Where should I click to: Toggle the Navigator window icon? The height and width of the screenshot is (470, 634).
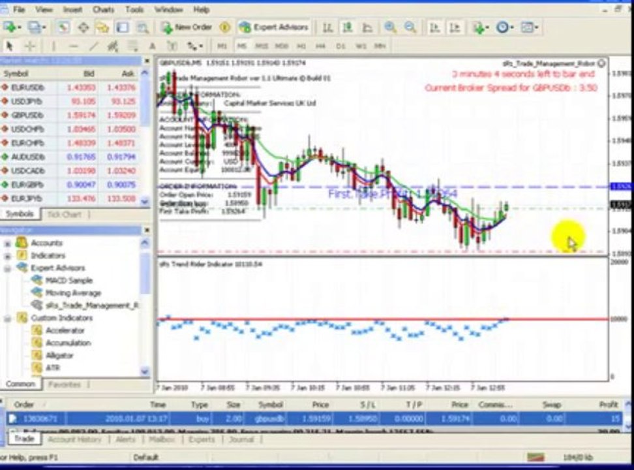102,27
